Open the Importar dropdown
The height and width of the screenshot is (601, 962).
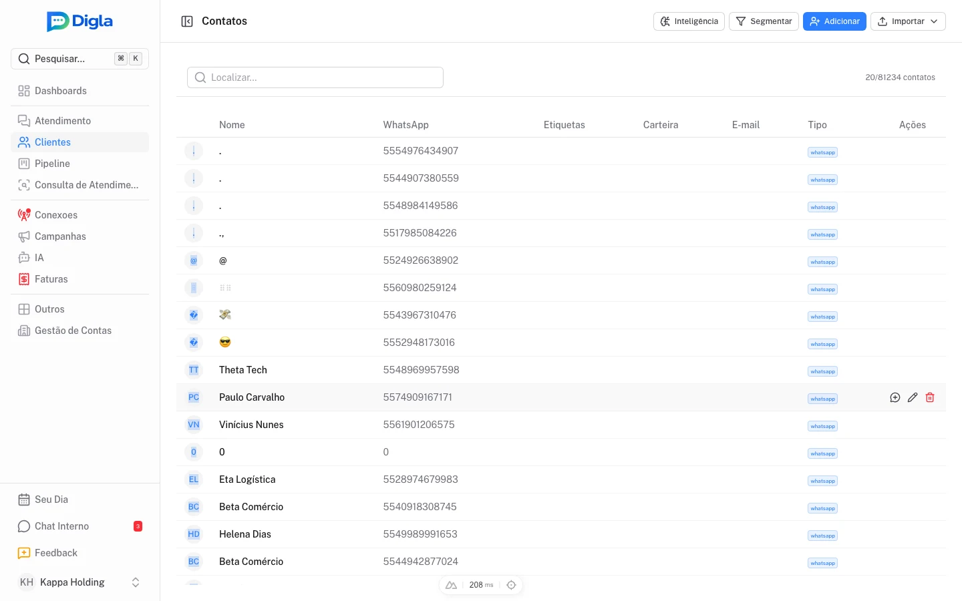pyautogui.click(x=908, y=21)
